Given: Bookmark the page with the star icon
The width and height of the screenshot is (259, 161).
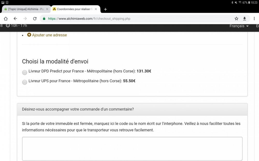Looking at the screenshot, I should (x=236, y=19).
